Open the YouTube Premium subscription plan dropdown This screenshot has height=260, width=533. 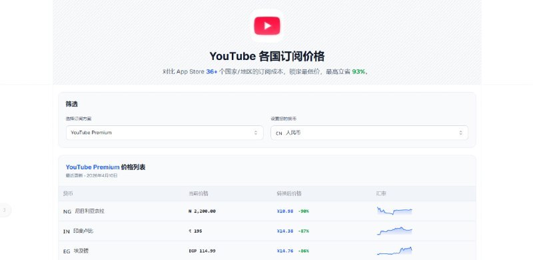pos(165,133)
